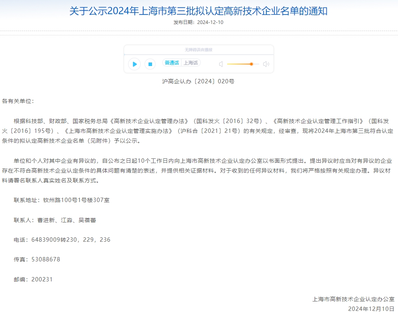Click the 各有关单位 salutation line
The height and width of the screenshot is (316, 398).
point(18,101)
